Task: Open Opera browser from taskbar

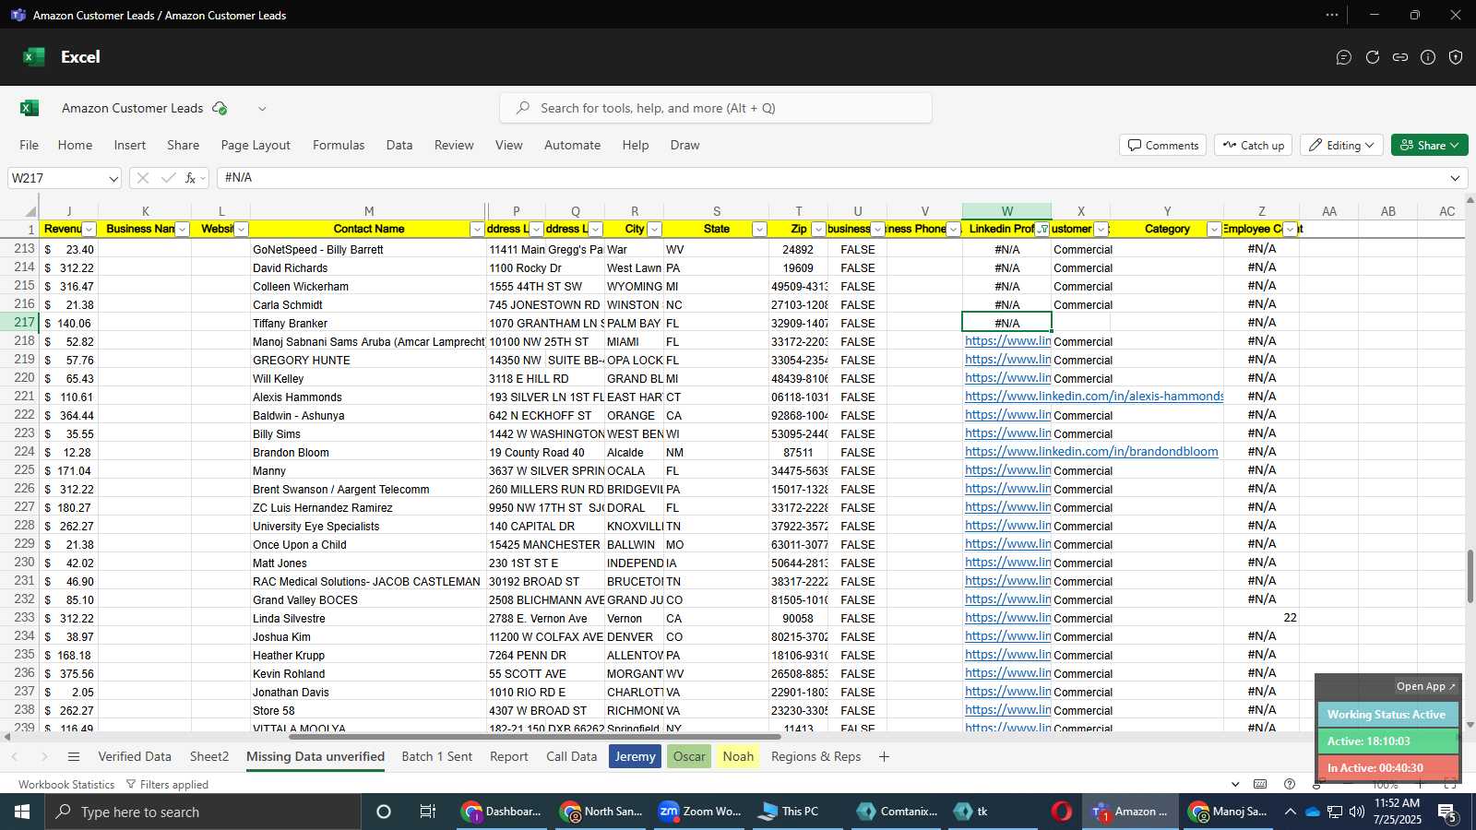Action: 1062,812
